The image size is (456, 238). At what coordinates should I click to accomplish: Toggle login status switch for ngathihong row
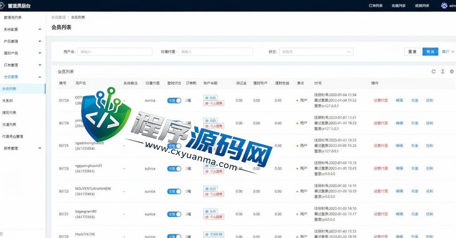pyautogui.click(x=174, y=146)
